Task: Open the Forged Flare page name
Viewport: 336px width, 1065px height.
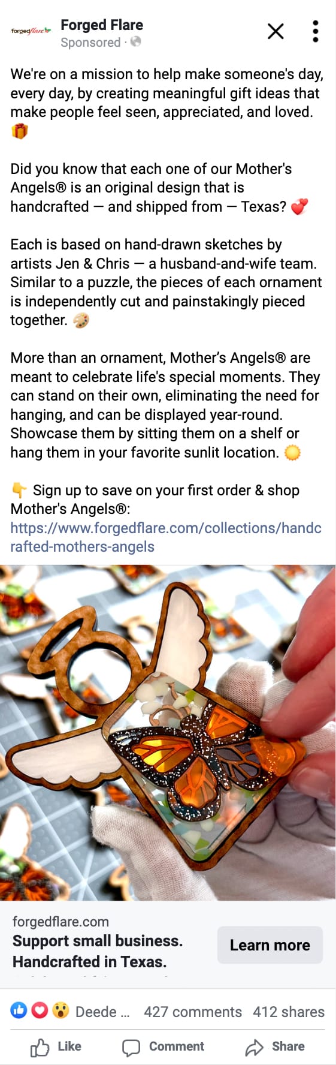Action: coord(102,25)
